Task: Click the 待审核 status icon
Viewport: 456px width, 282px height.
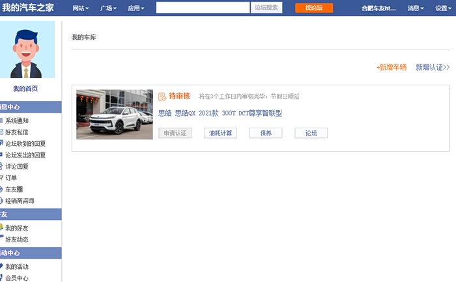Action: pyautogui.click(x=162, y=96)
